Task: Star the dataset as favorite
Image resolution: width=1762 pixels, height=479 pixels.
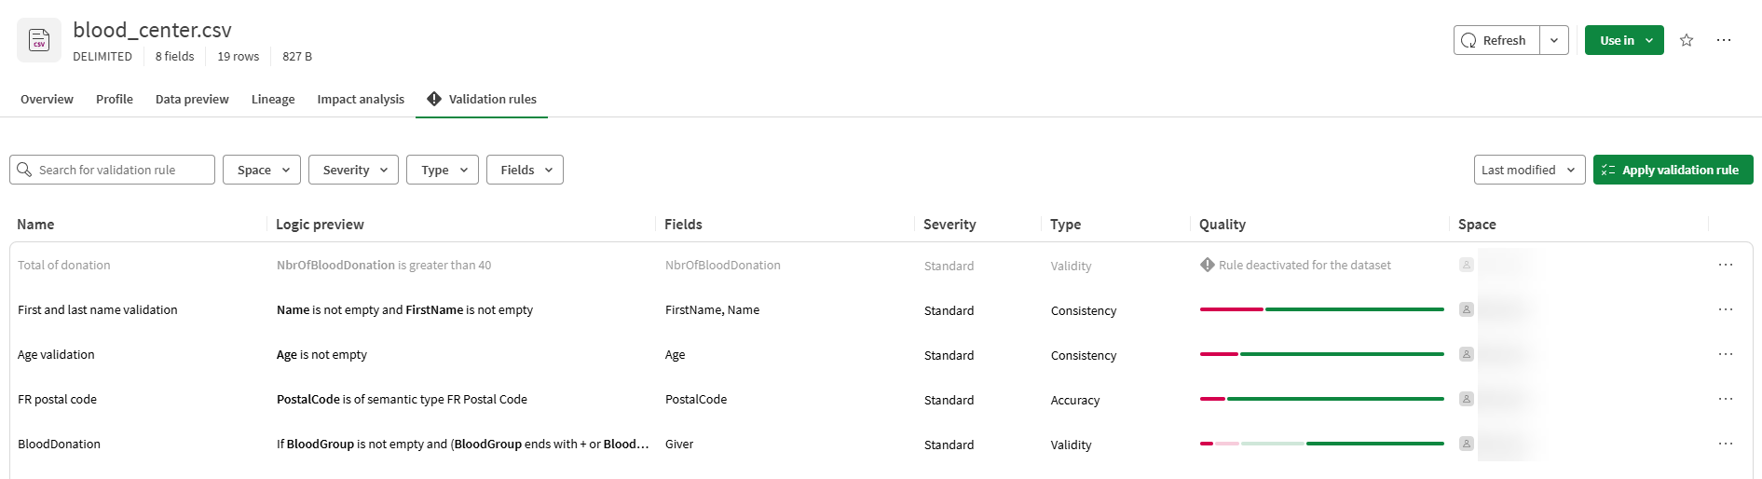Action: point(1687,40)
